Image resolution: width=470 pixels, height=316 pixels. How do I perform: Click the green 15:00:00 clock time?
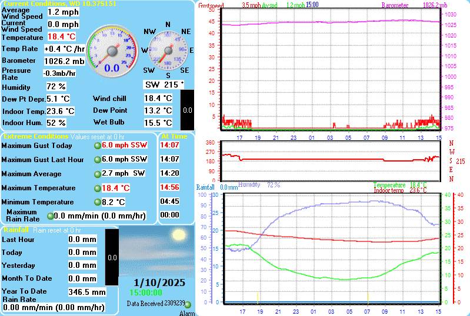pyautogui.click(x=146, y=293)
